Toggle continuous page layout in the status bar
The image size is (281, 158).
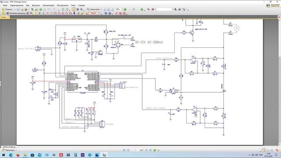(264, 150)
